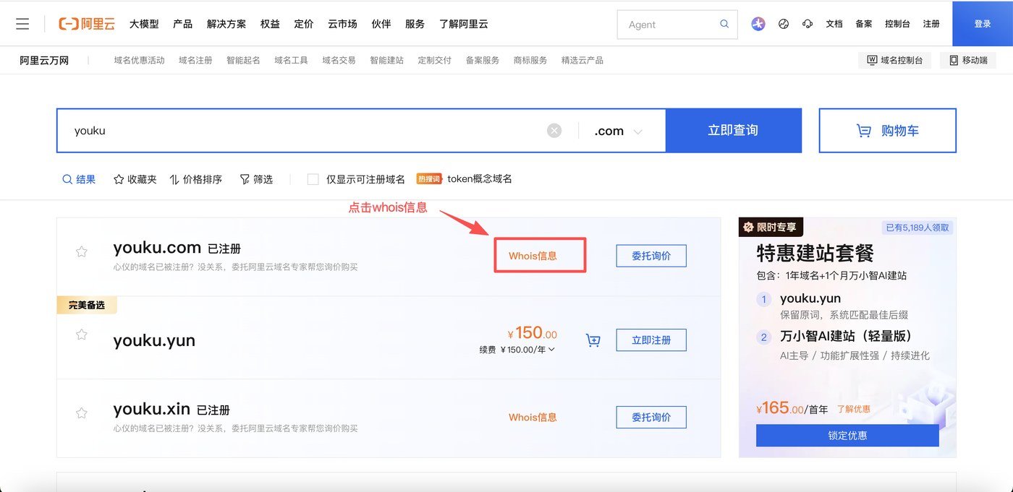Open the 伙伴 menu
This screenshot has width=1013, height=492.
[x=381, y=24]
